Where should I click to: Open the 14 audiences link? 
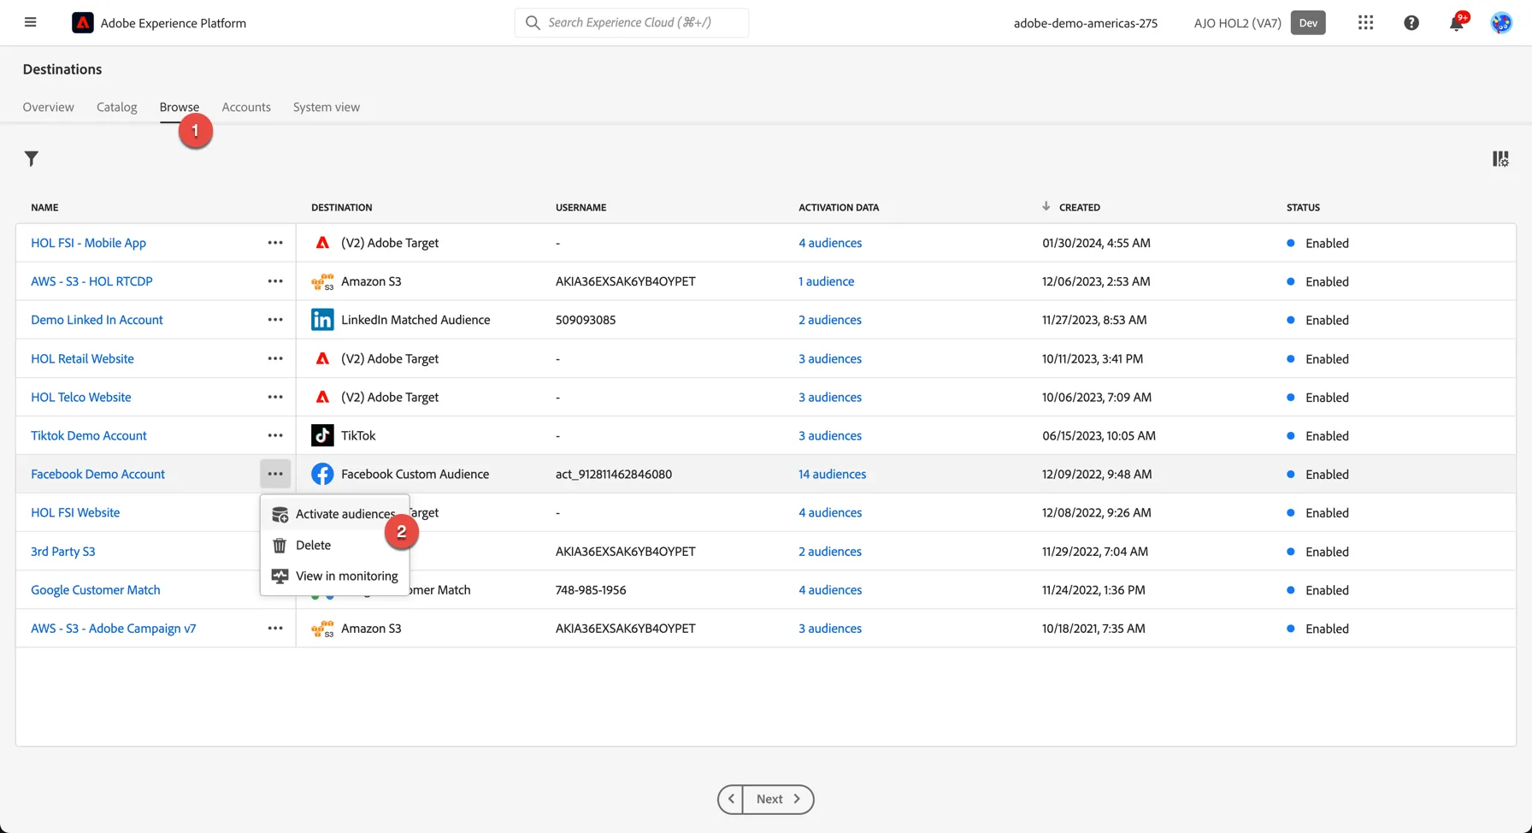[x=832, y=474]
